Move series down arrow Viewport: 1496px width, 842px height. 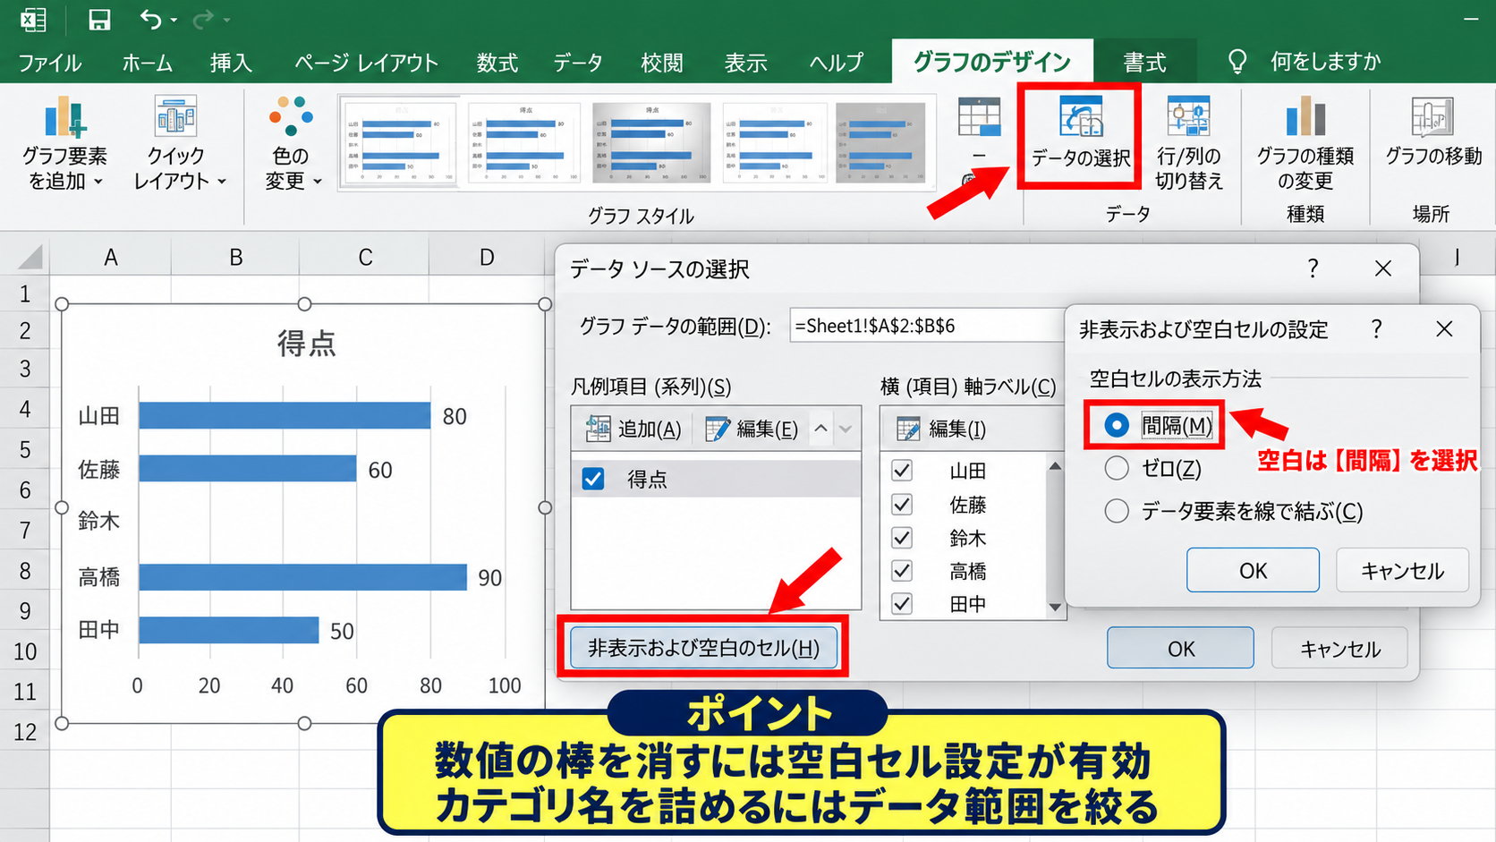846,430
